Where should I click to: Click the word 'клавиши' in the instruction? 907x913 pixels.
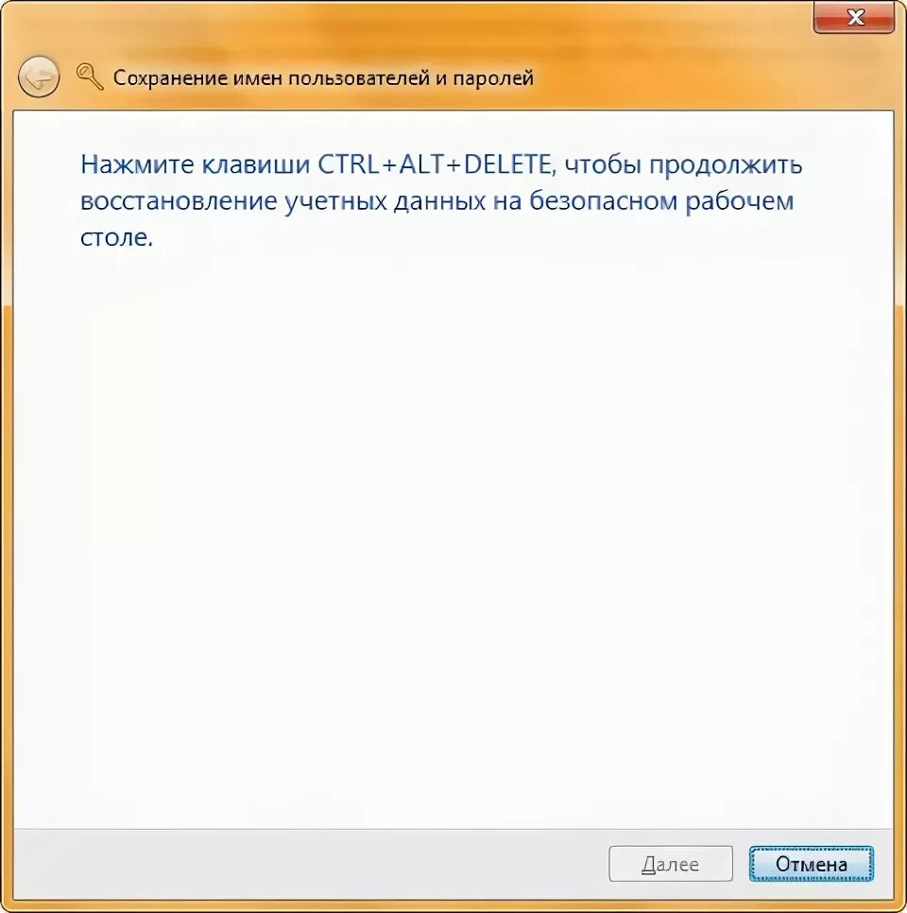point(256,164)
